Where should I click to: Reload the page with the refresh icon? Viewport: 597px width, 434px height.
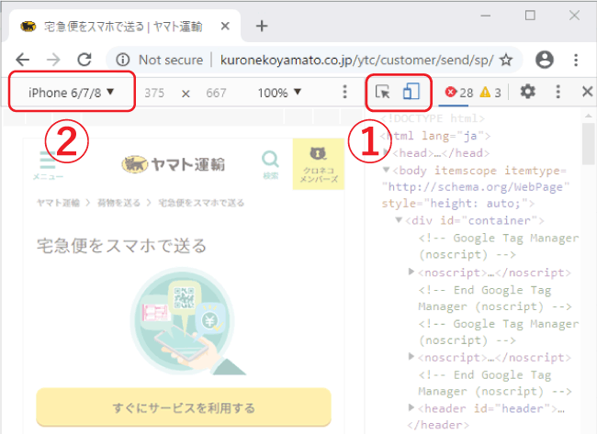(x=84, y=60)
